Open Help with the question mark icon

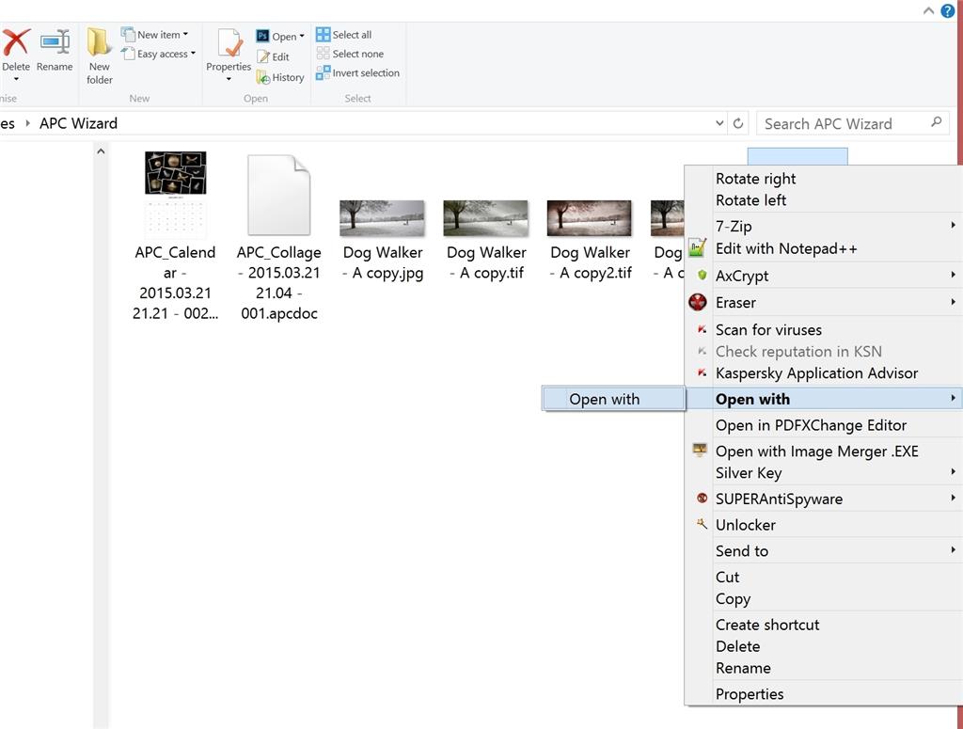point(948,10)
